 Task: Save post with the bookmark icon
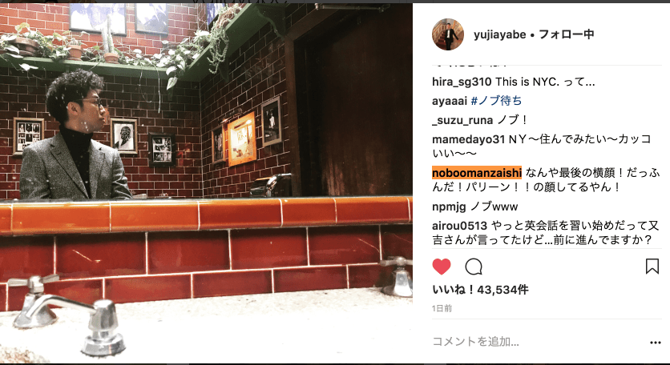(x=652, y=266)
